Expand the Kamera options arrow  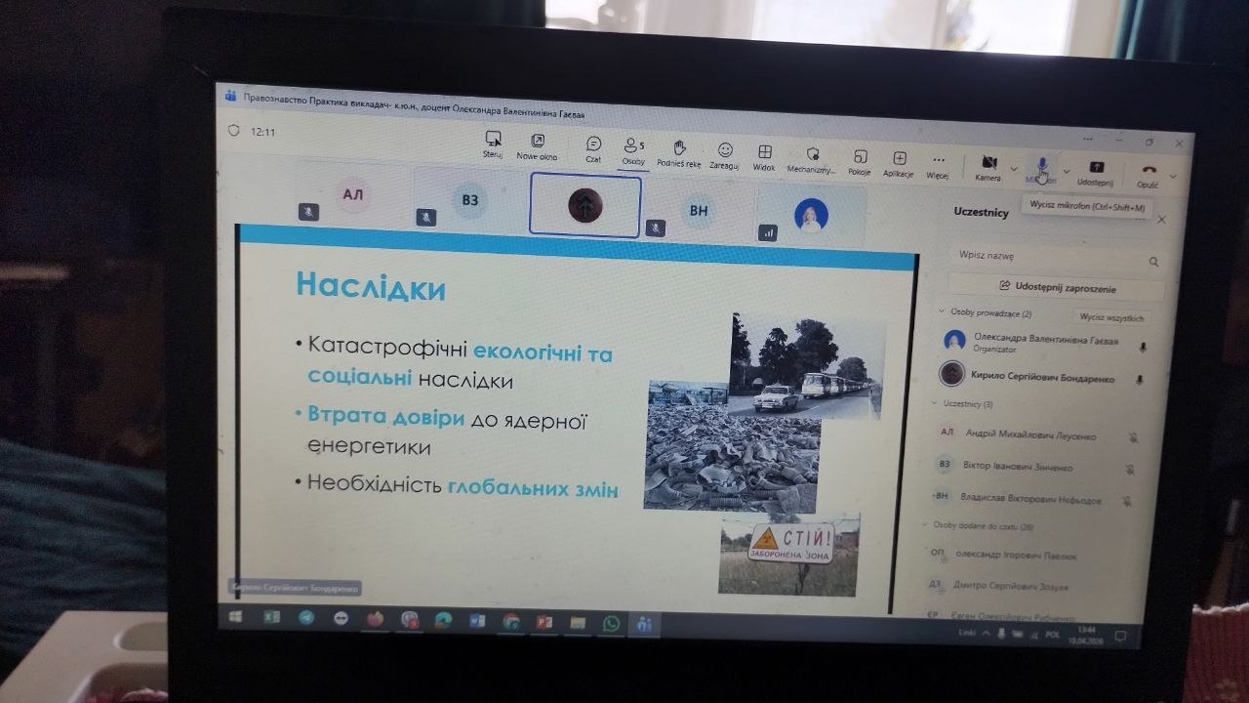[x=1014, y=170]
